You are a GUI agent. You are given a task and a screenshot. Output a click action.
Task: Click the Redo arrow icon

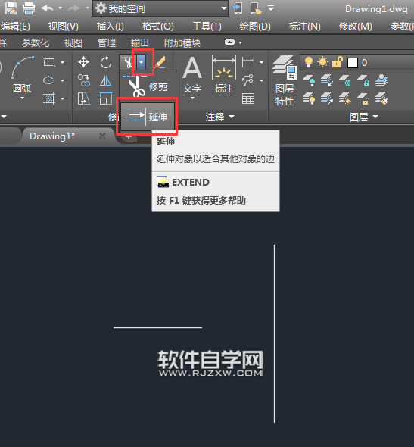pyautogui.click(x=74, y=8)
